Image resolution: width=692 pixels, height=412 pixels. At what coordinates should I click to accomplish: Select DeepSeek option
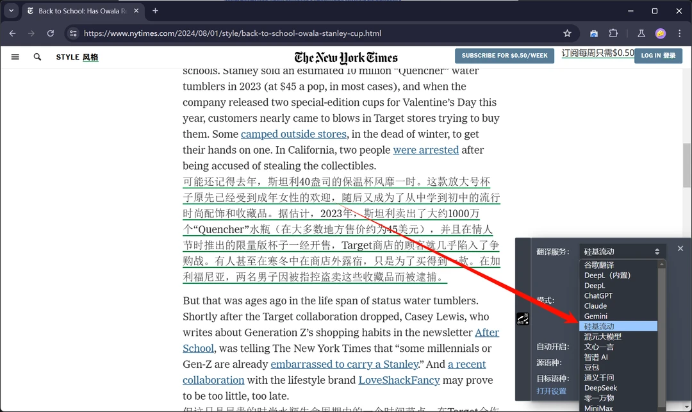coord(618,388)
